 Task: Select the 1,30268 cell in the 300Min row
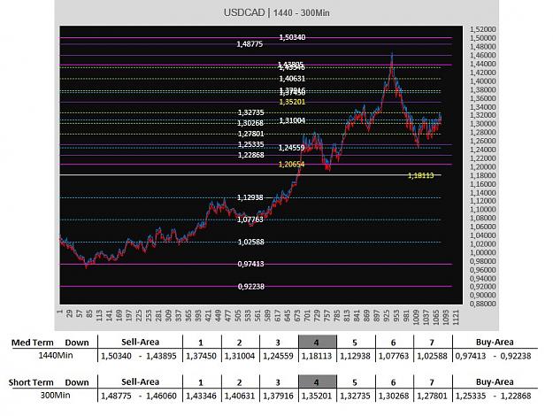coord(394,396)
